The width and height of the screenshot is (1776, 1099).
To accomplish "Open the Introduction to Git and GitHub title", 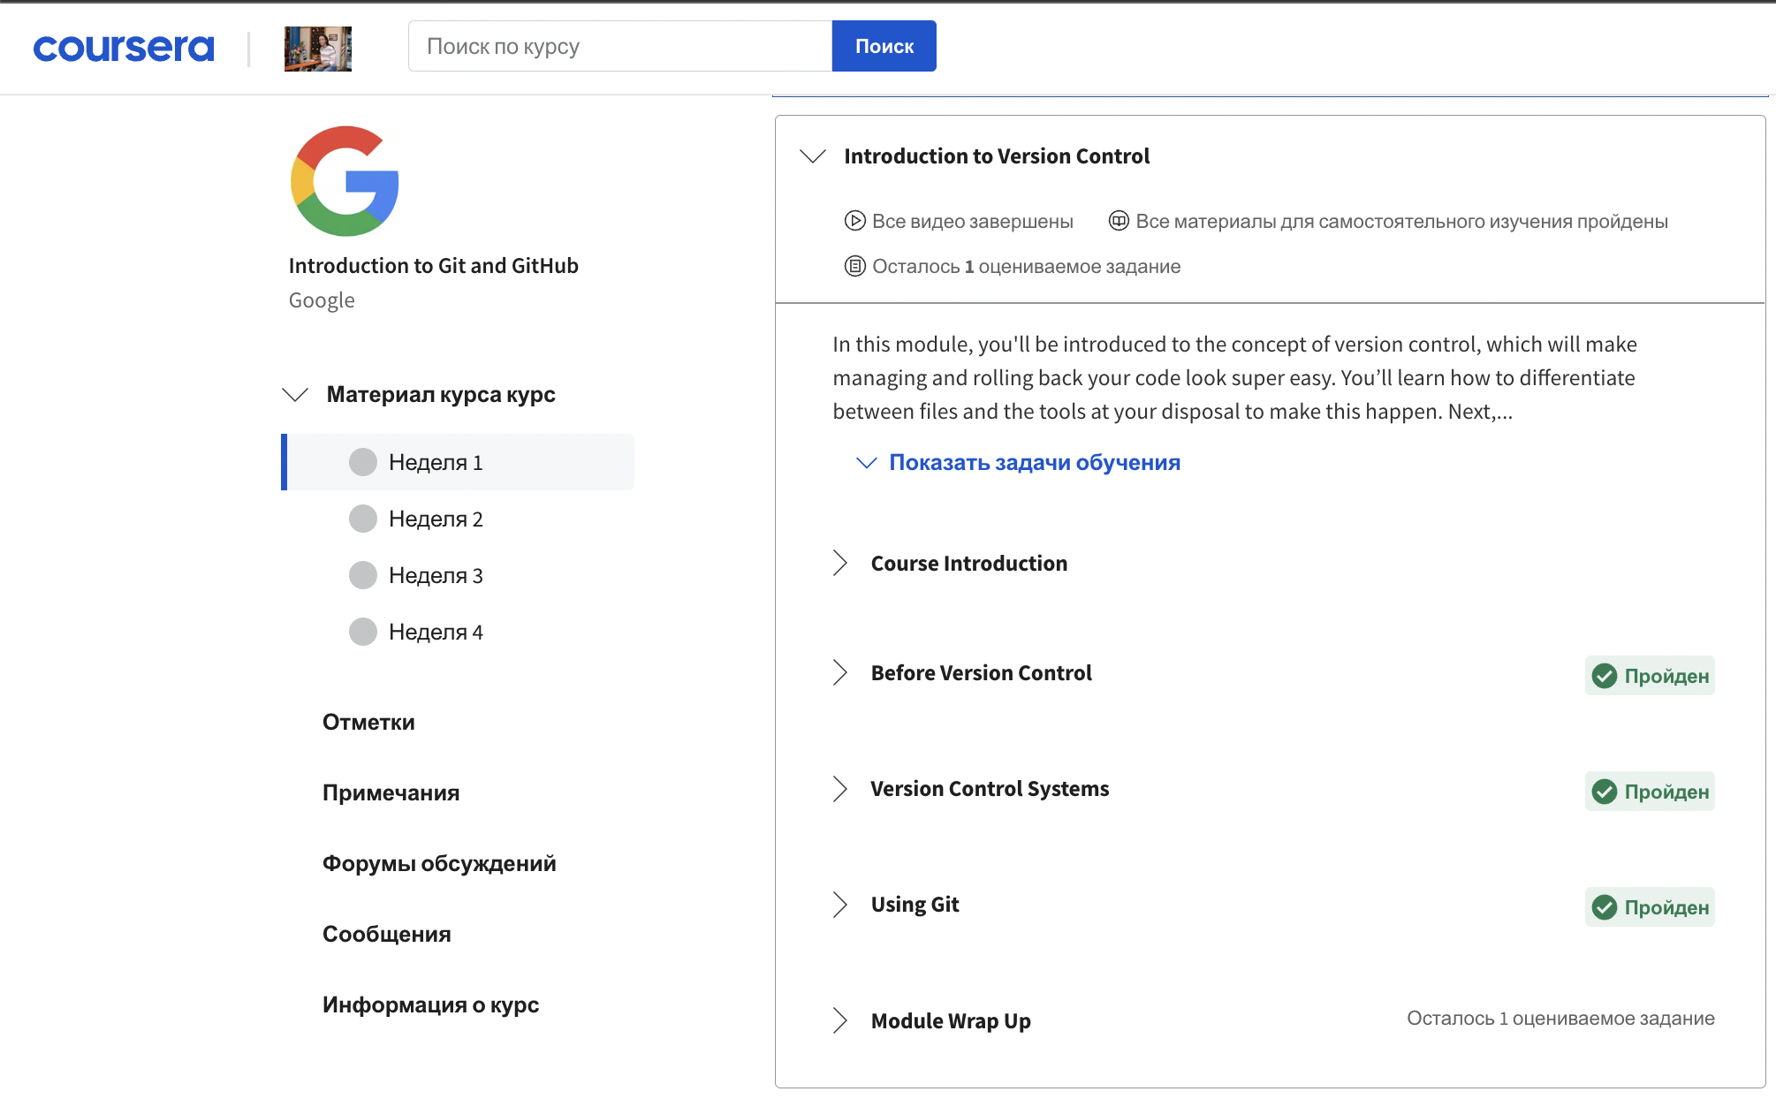I will click(433, 266).
